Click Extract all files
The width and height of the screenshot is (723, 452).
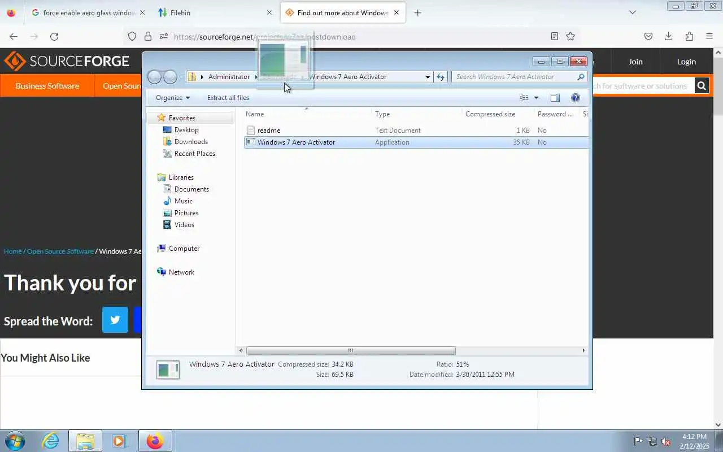click(228, 98)
